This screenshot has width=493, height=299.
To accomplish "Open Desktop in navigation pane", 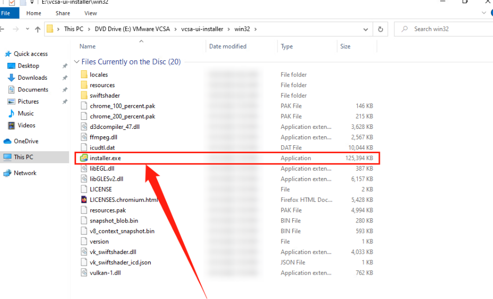I will [29, 66].
